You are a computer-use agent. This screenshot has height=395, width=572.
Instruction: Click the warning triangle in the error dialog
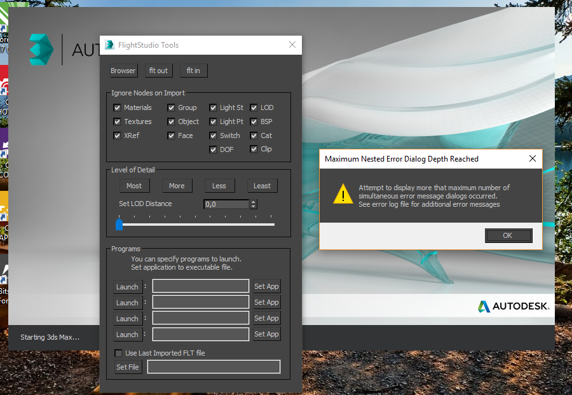343,195
